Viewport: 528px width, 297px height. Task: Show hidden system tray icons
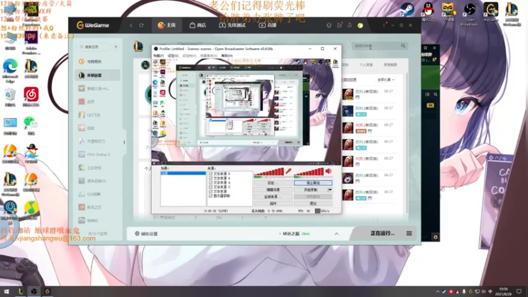[438, 292]
